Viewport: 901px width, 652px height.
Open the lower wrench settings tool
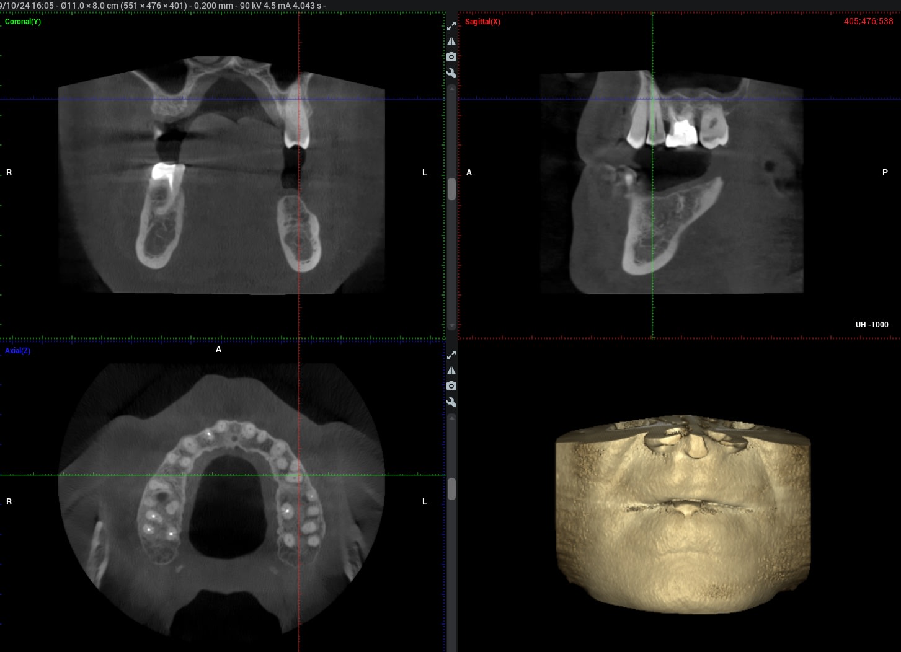(451, 402)
